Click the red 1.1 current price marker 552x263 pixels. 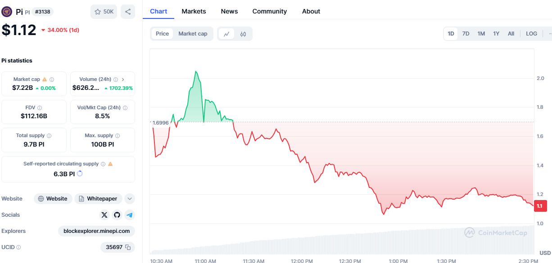point(540,205)
